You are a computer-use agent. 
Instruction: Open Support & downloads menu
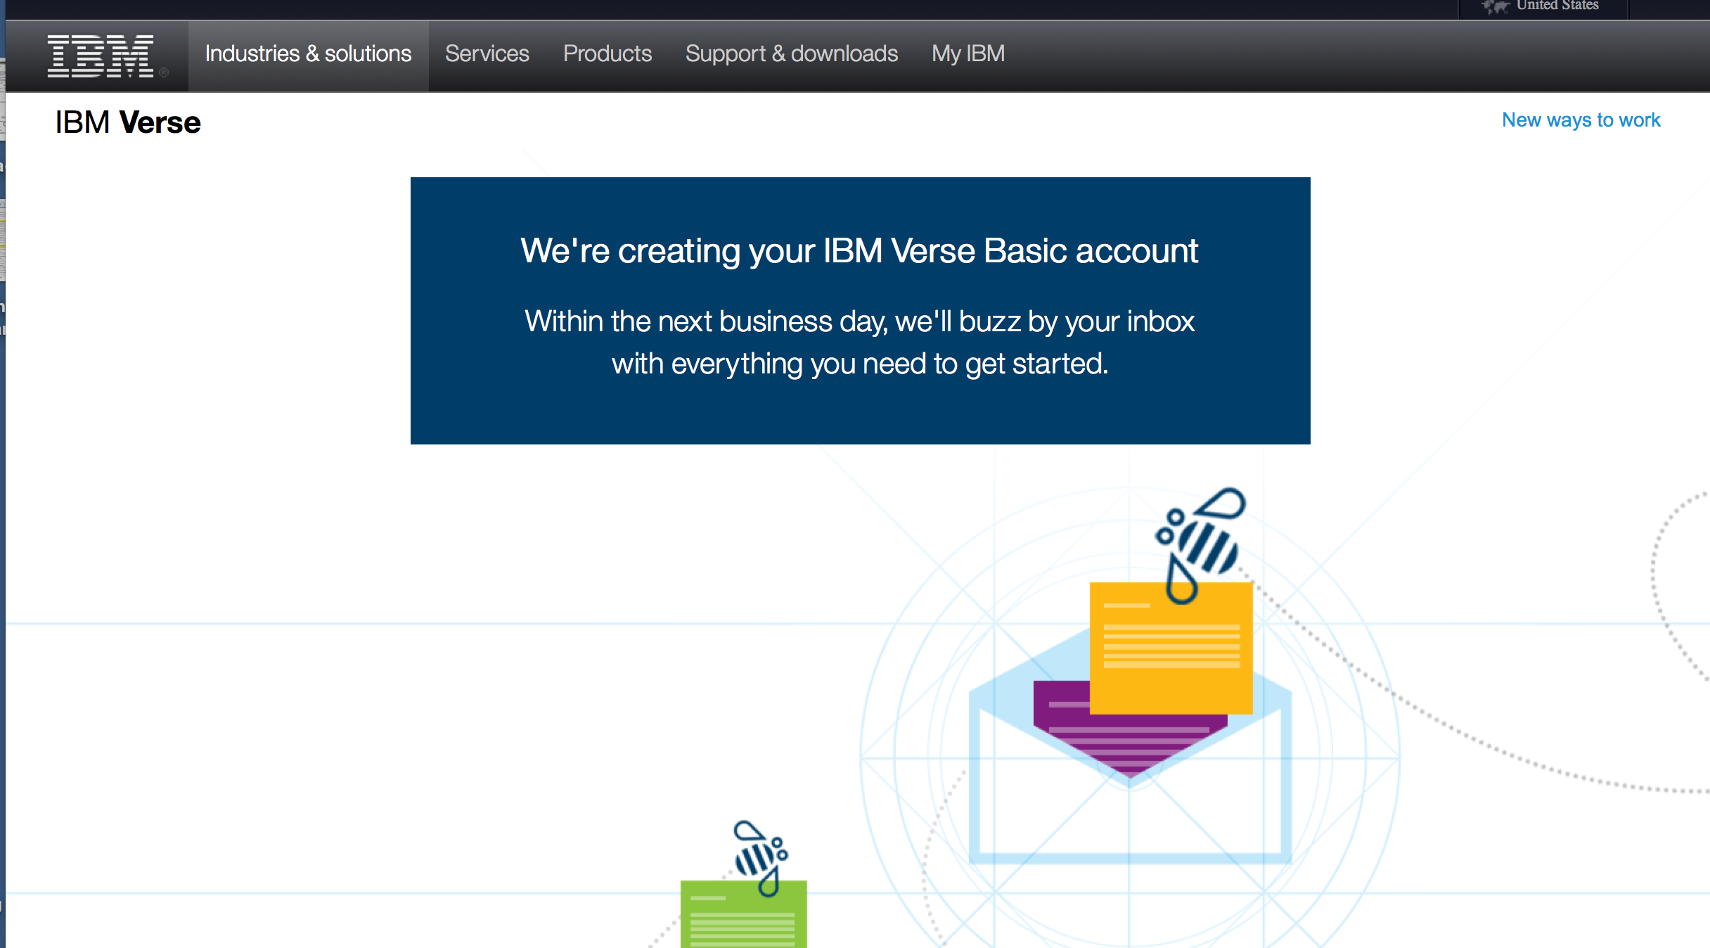click(x=792, y=54)
